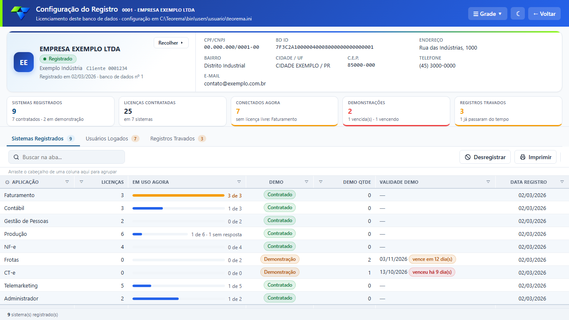
Task: Click the Contábil usage progress bar
Action: click(178, 208)
